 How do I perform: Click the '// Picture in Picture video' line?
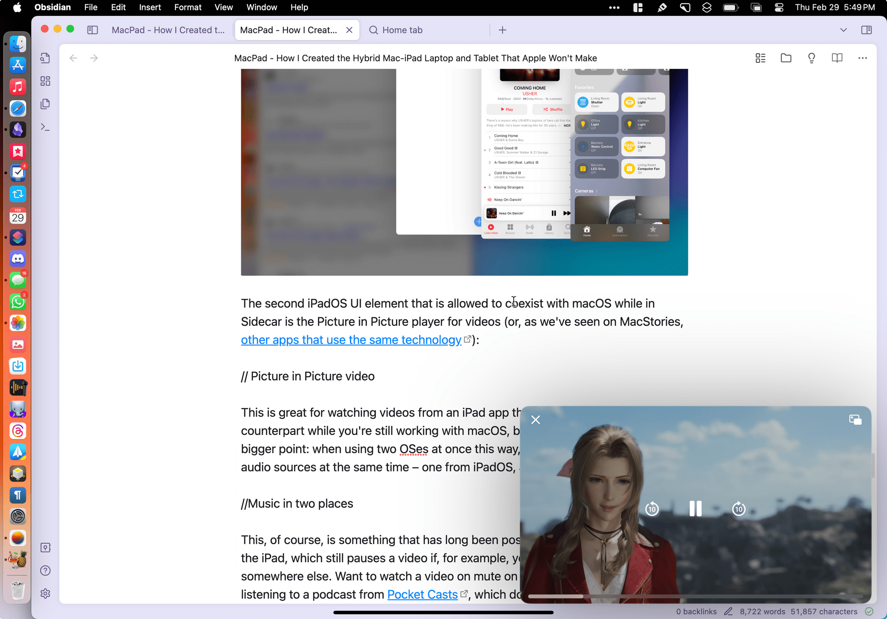click(308, 376)
